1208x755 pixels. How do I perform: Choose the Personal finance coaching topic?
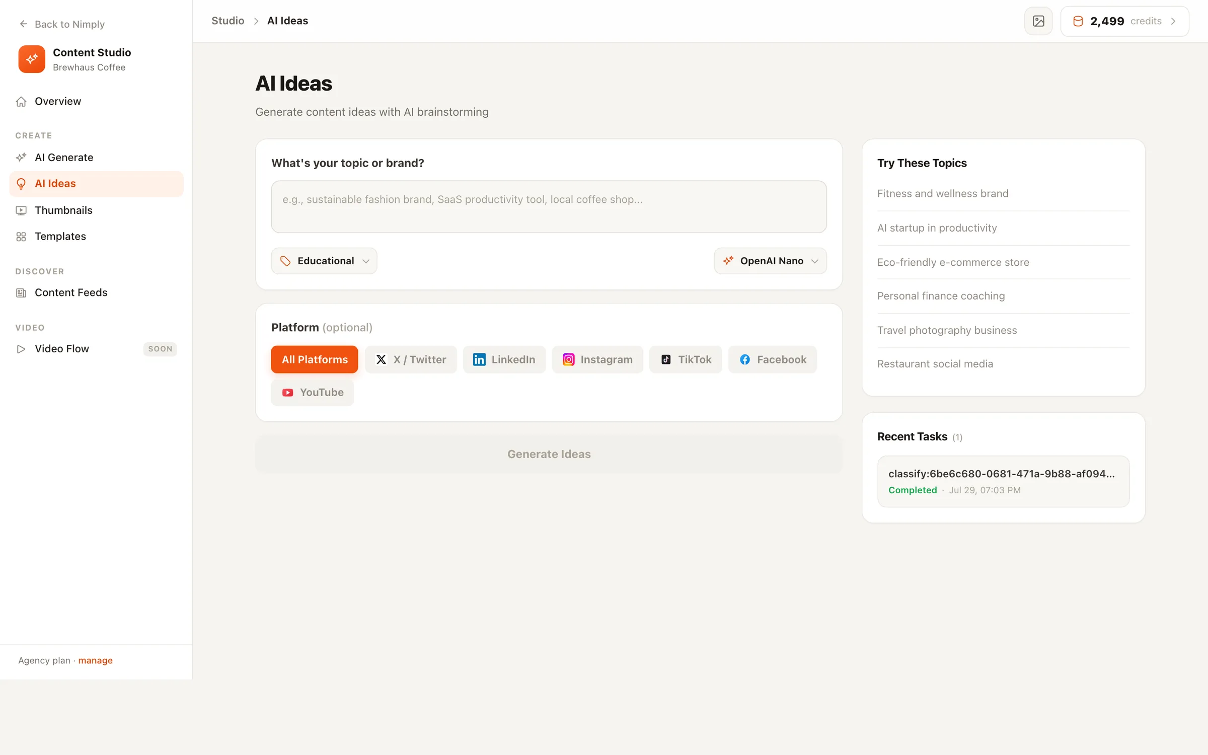[x=941, y=296]
